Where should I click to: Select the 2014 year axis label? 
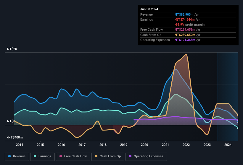[20, 145]
